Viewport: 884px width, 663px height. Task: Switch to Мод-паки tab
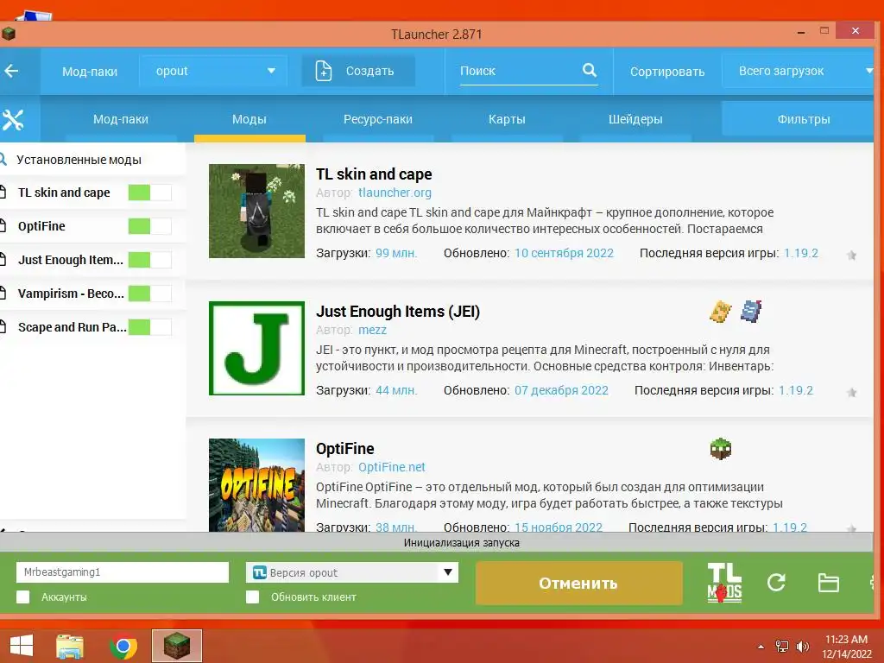coord(121,119)
